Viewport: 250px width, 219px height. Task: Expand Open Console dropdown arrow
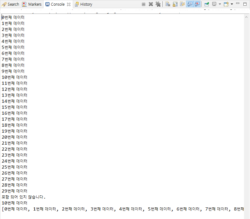click(232, 4)
